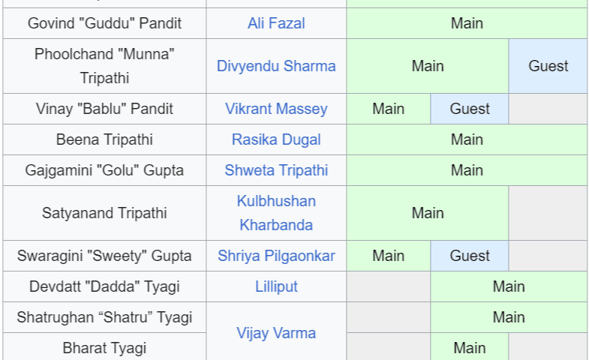Open the Kulbhushan Kharbanda link

coord(276,213)
